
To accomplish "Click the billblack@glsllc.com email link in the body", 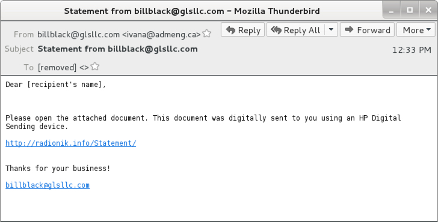I will click(48, 185).
